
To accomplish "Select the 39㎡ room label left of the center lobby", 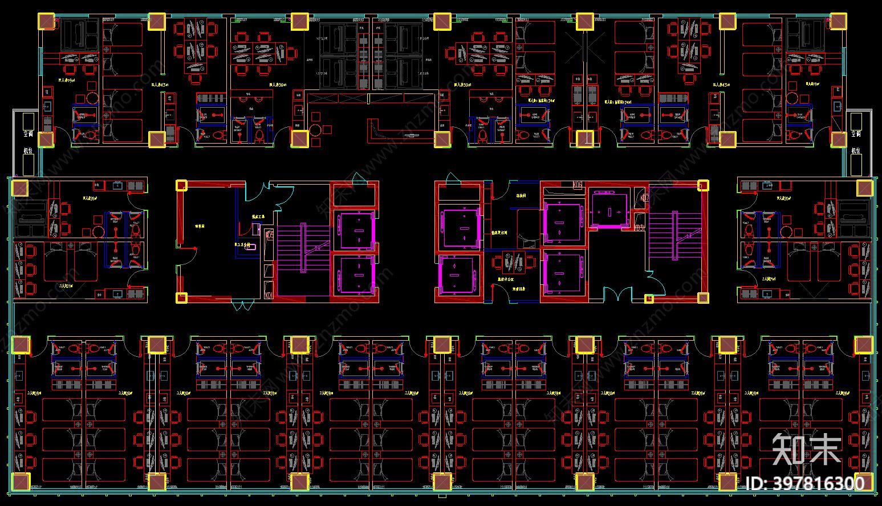I will [x=278, y=84].
